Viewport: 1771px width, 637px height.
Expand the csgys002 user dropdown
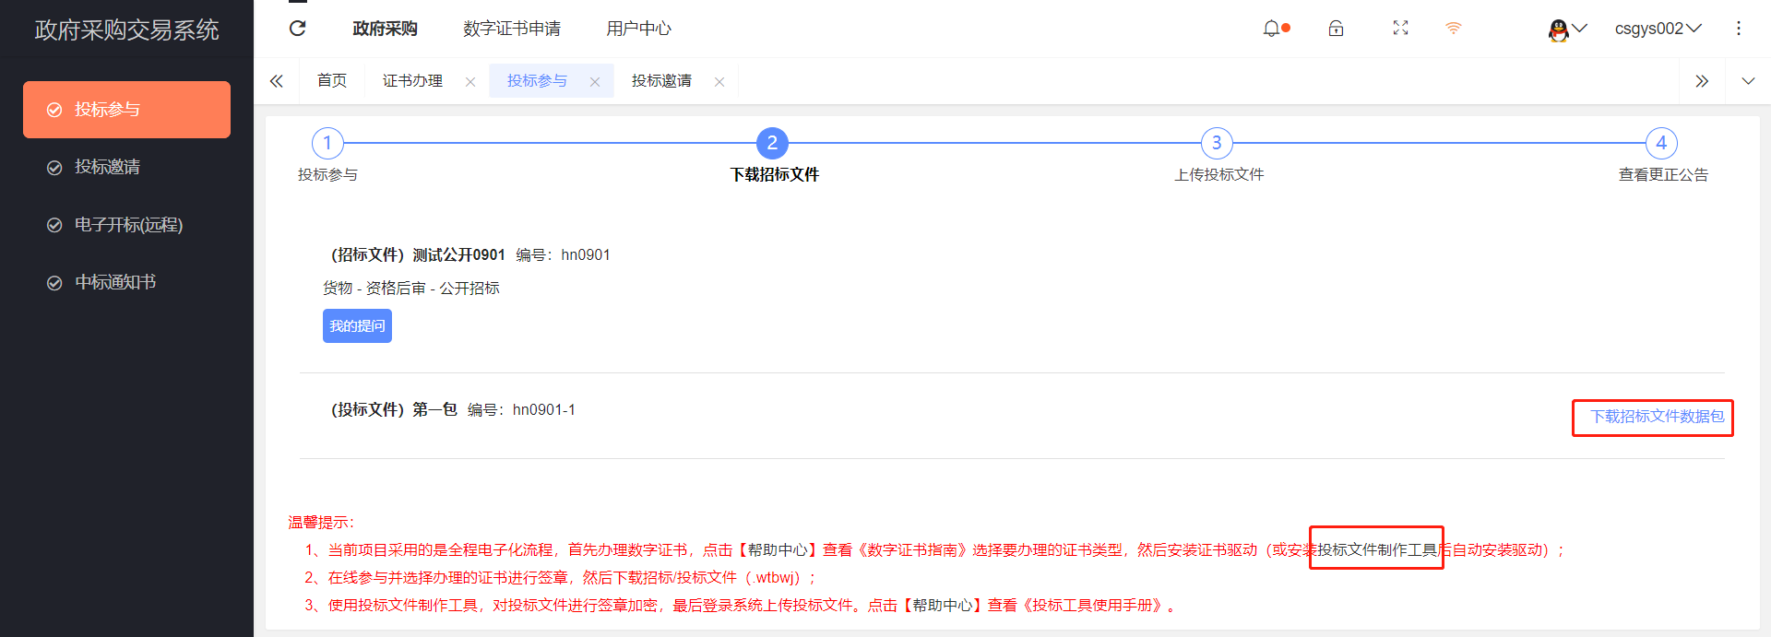pos(1658,29)
